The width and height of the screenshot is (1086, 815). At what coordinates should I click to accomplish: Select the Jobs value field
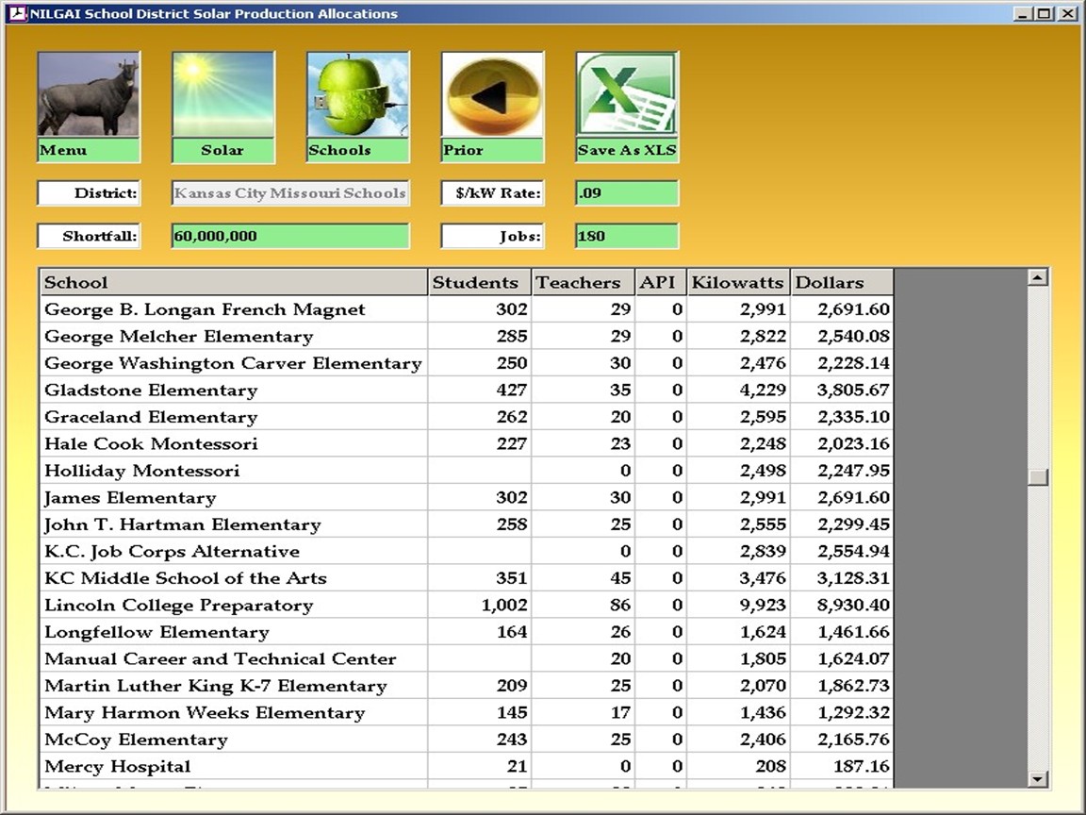tap(626, 236)
